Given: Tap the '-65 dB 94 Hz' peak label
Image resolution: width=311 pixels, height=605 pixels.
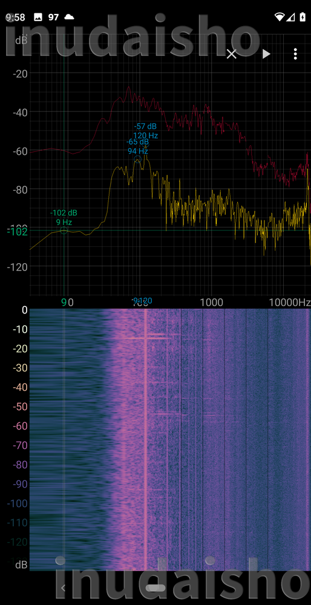Looking at the screenshot, I should click(x=138, y=146).
